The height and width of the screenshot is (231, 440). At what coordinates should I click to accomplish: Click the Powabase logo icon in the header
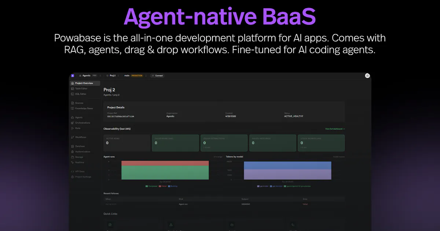73,76
